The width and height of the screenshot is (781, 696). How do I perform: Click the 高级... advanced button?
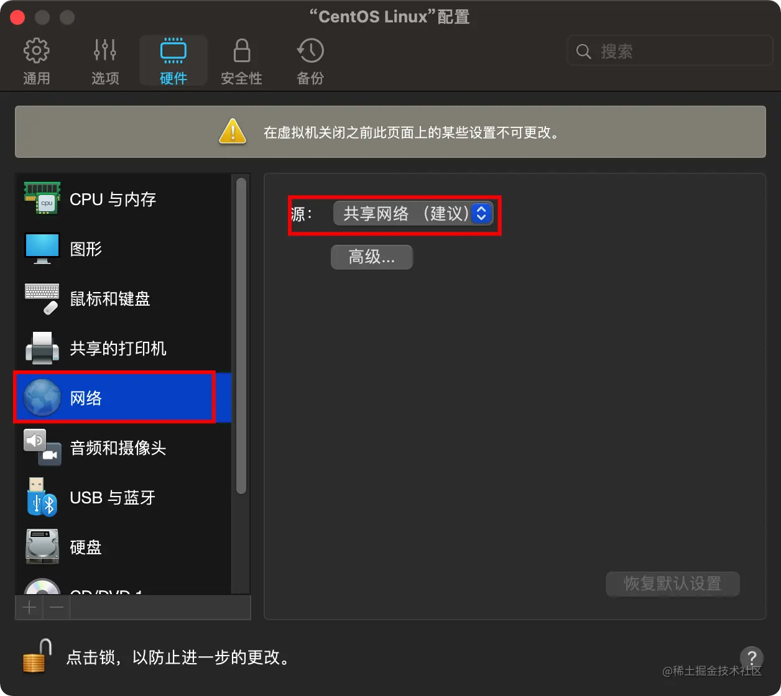(x=372, y=257)
